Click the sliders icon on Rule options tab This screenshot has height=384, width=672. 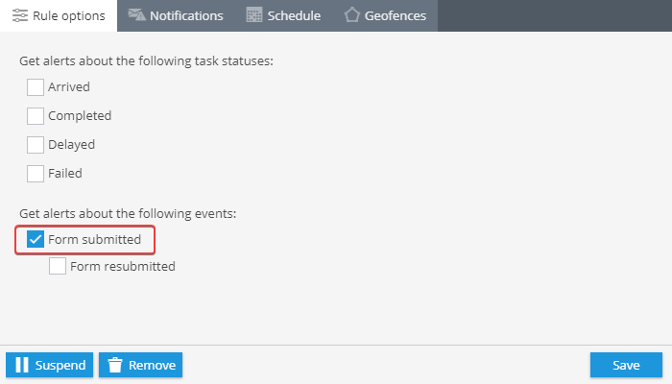[x=20, y=15]
